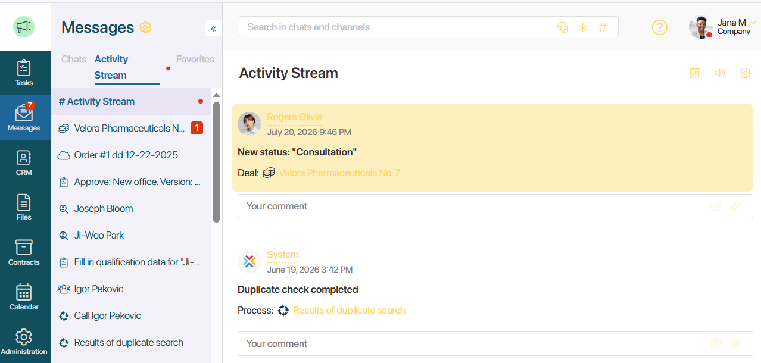
Task: Open the Velora Pharmaceuticals No. 7 deal link
Action: [339, 173]
